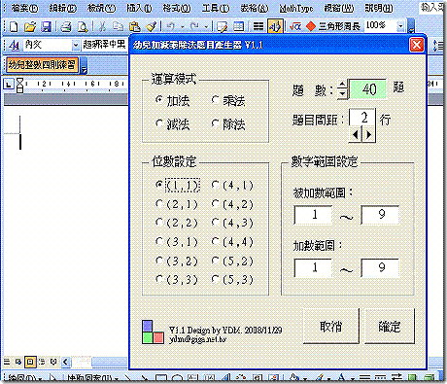447x384 pixels.
Task: Click the New blank document icon
Action: (14, 26)
